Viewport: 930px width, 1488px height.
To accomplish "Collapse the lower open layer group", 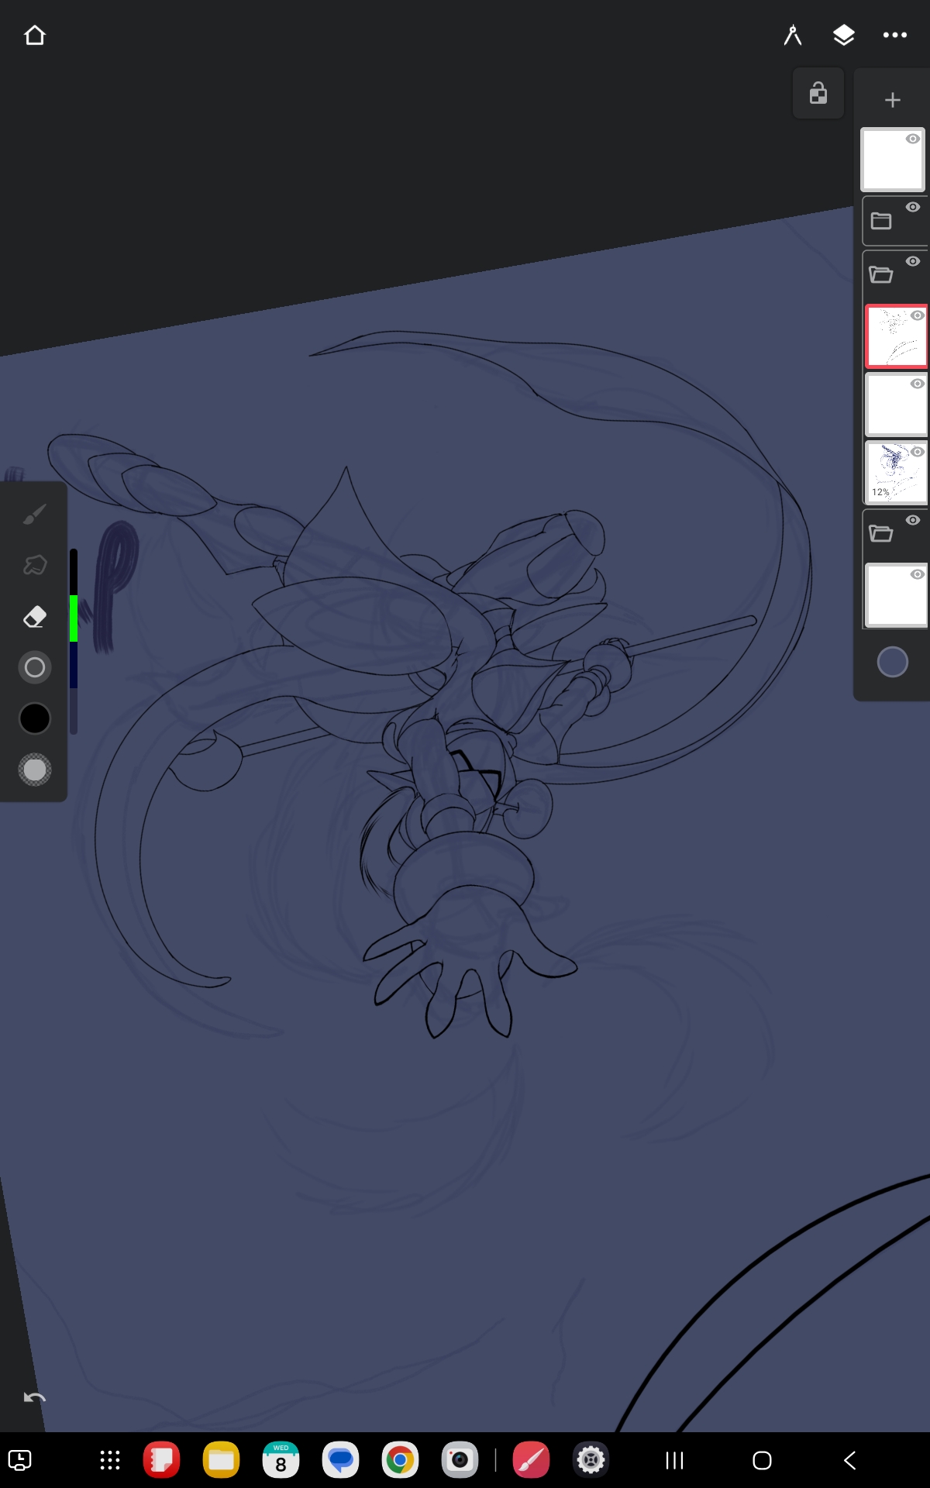I will (x=881, y=534).
